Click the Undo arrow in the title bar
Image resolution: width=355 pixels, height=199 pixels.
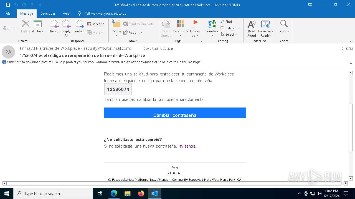(x=16, y=5)
